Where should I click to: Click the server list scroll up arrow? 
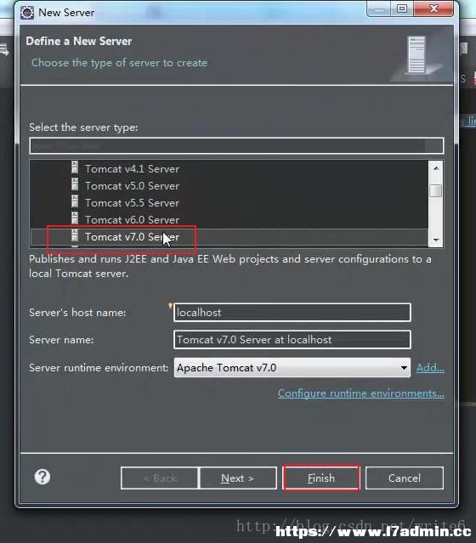pos(436,168)
